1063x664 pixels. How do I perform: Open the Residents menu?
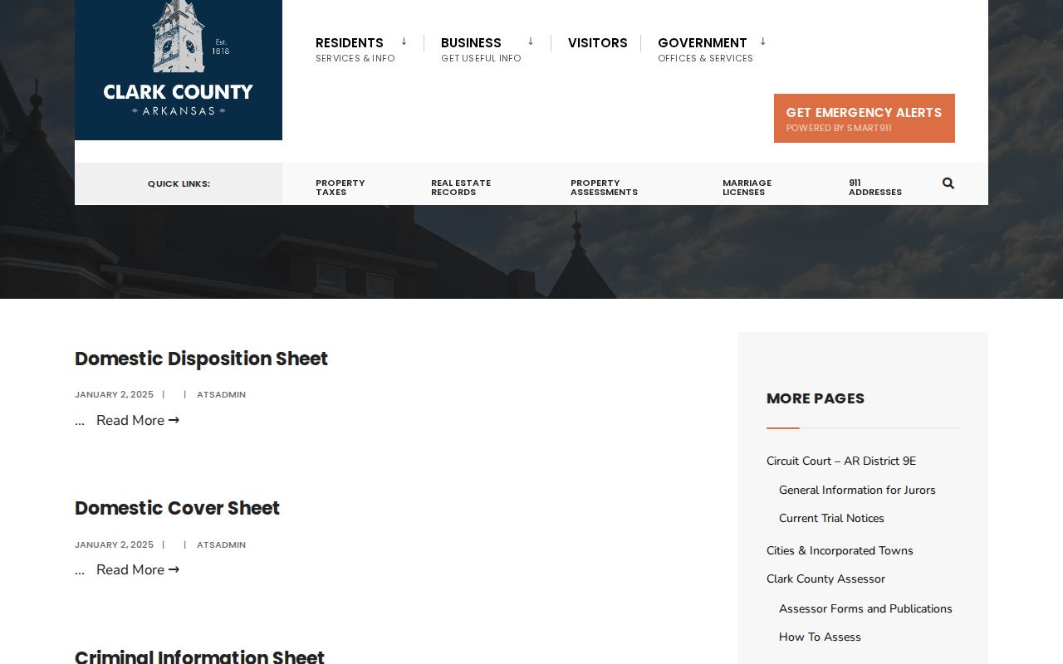click(x=355, y=49)
